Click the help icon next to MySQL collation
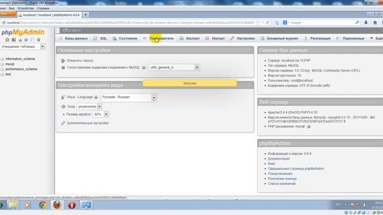 point(144,67)
